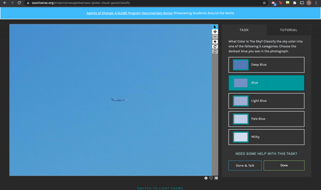Open the Chrome profile avatar
The width and height of the screenshot is (321, 190).
pyautogui.click(x=309, y=3)
